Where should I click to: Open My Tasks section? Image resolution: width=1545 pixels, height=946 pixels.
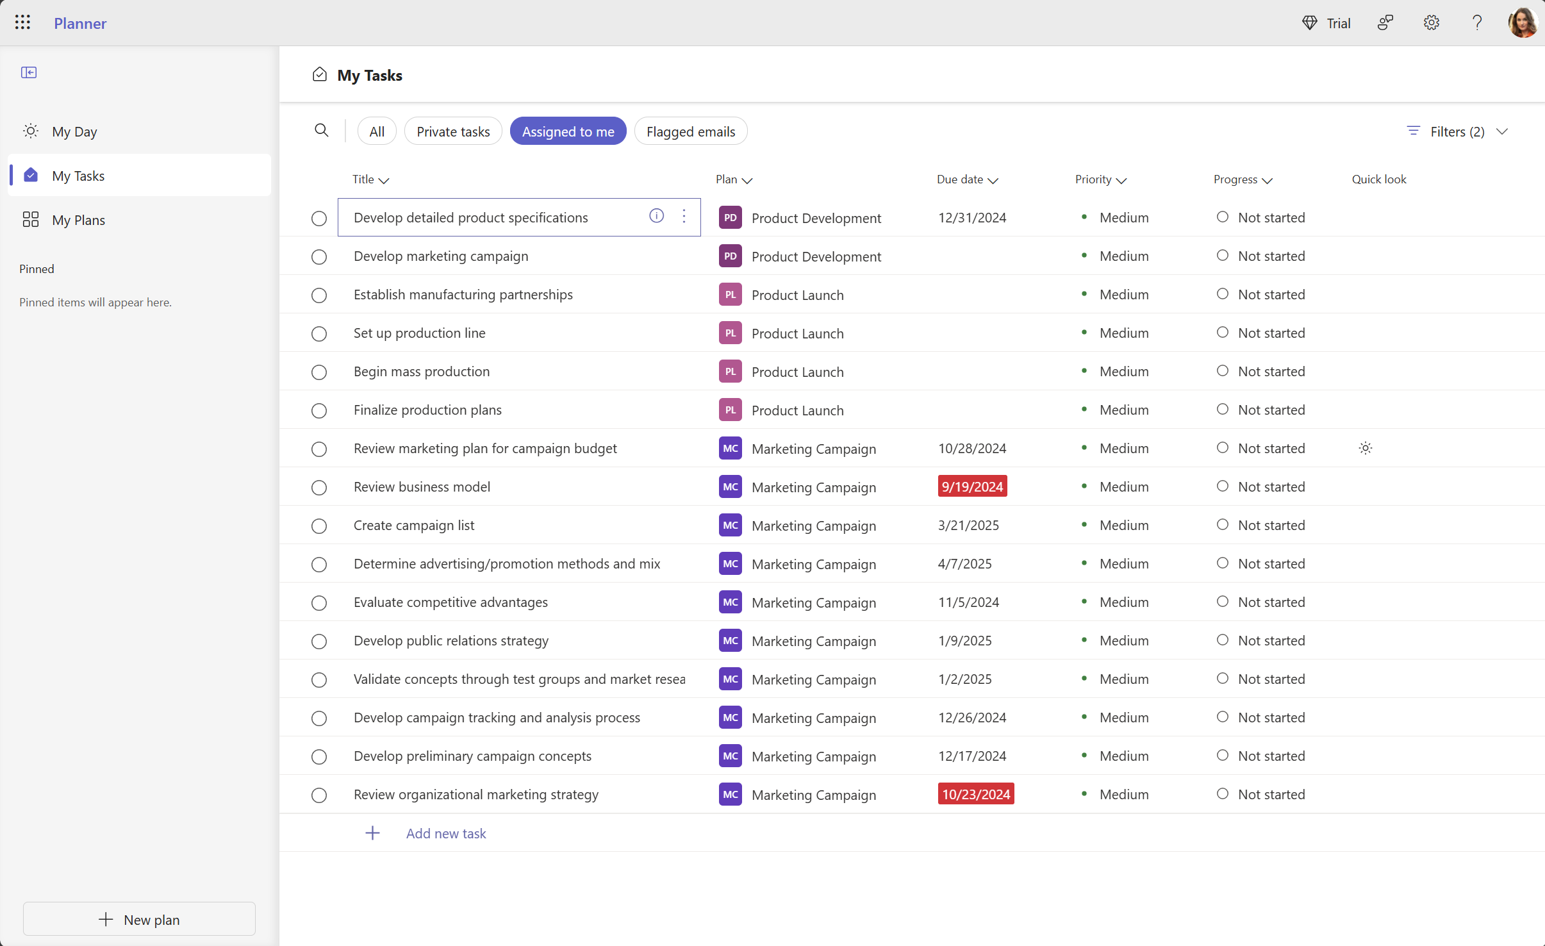pos(78,174)
